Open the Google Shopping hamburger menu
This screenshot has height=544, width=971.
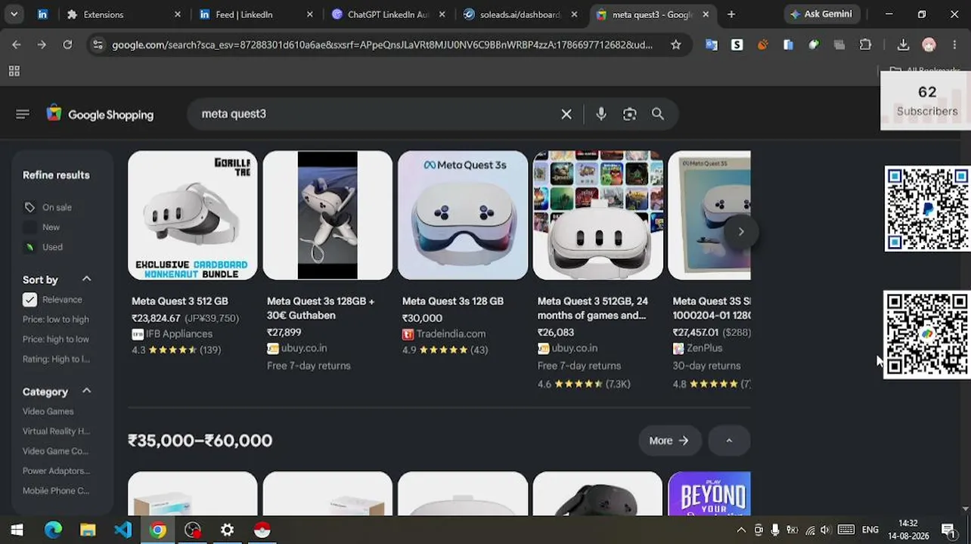[x=23, y=114]
